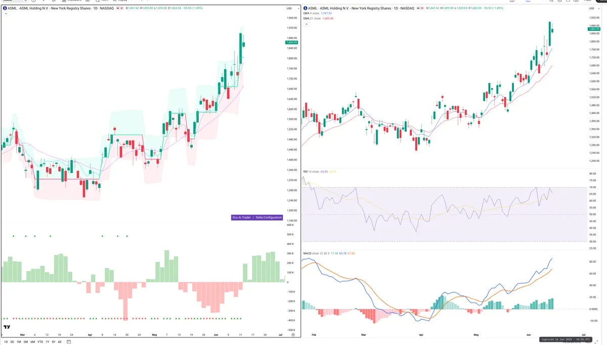The image size is (607, 345).
Task: Select the MACD close 12 26 9 legend
Action: point(316,253)
